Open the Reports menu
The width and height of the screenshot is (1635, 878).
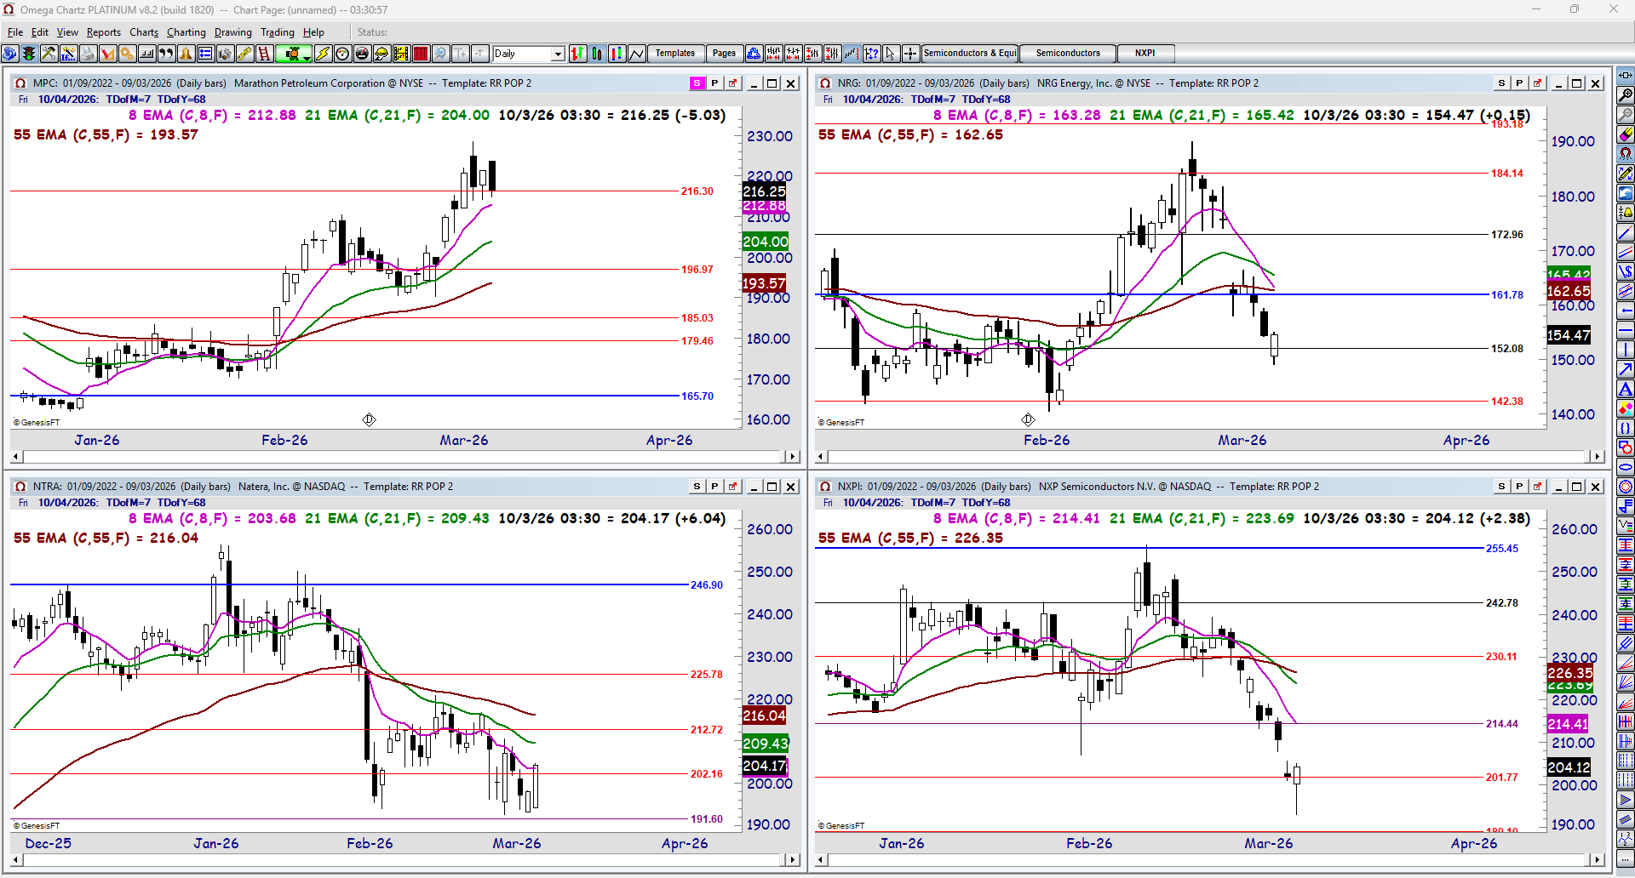click(104, 32)
